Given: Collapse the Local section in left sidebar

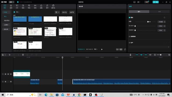Looking at the screenshot, I should tap(6, 12).
